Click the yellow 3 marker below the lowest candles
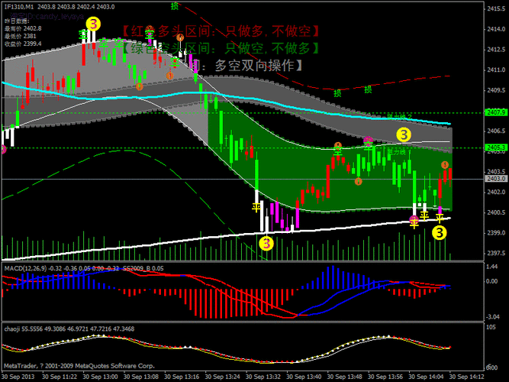The image size is (509, 382). (x=266, y=243)
